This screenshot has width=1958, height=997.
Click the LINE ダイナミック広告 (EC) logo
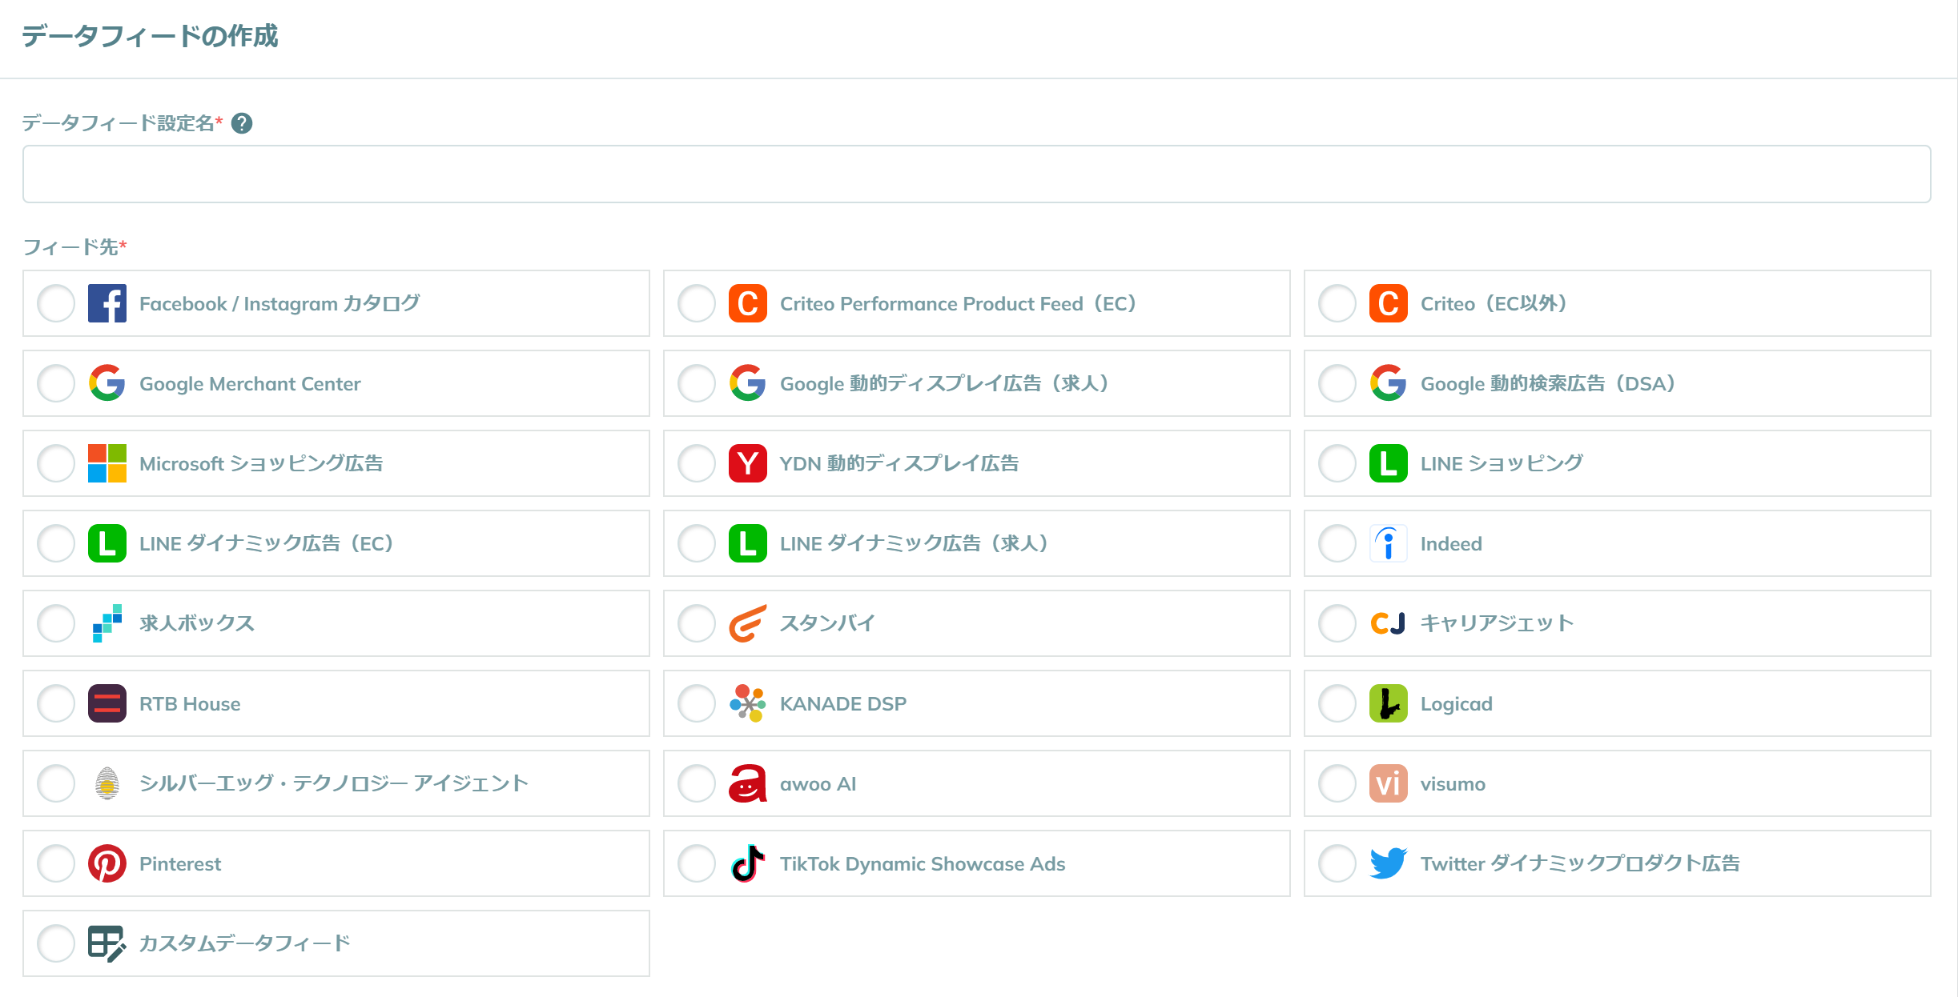click(x=107, y=543)
